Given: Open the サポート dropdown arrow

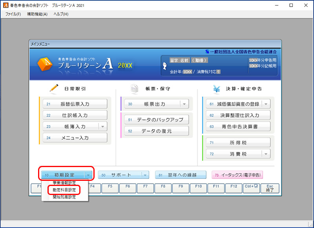Looking at the screenshot, I should tap(145, 175).
